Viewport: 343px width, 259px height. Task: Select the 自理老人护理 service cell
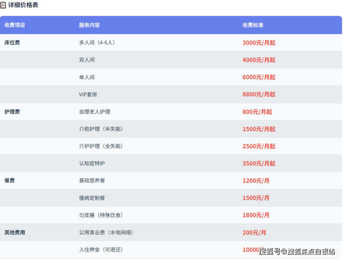(x=95, y=112)
